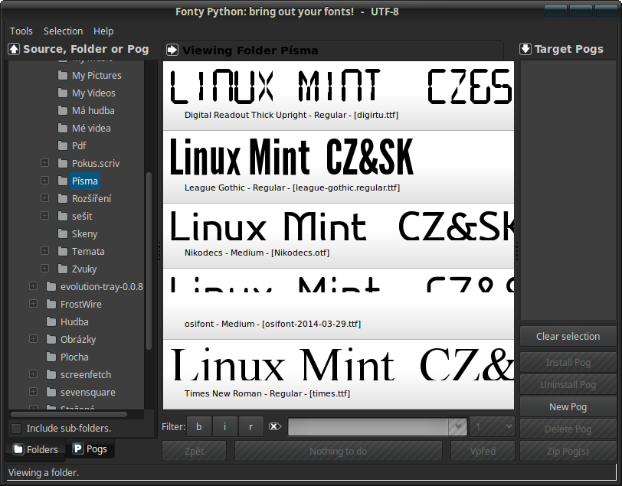Click the folder icon of My Pictures
622x486 pixels.
pos(63,75)
